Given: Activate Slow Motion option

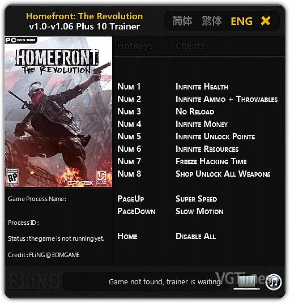Looking at the screenshot, I should (x=199, y=211).
